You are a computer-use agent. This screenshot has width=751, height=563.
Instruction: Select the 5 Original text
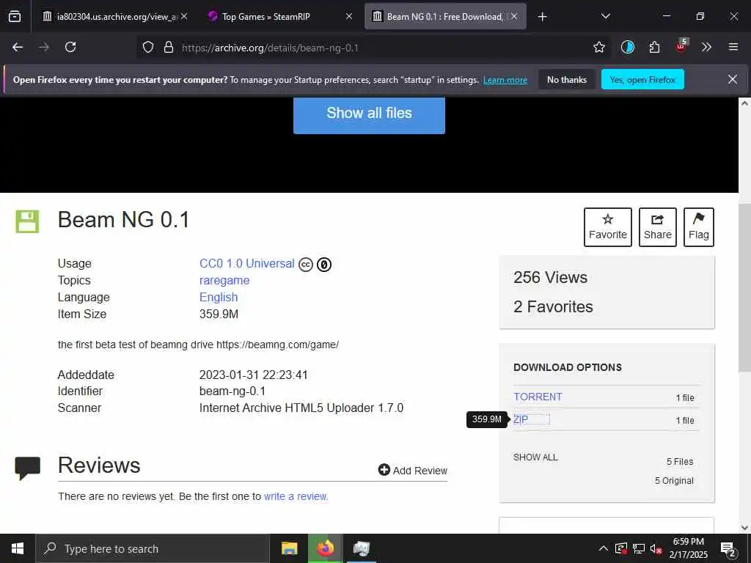[x=674, y=481]
